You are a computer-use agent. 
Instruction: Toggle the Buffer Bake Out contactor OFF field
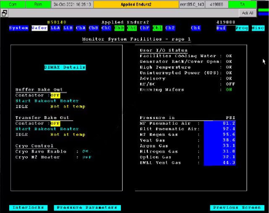(x=55, y=95)
